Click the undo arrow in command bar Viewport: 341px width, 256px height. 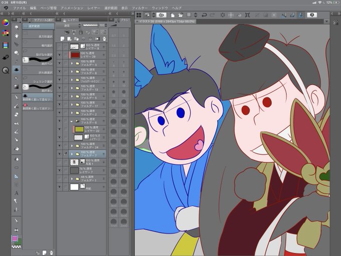[x=204, y=15]
